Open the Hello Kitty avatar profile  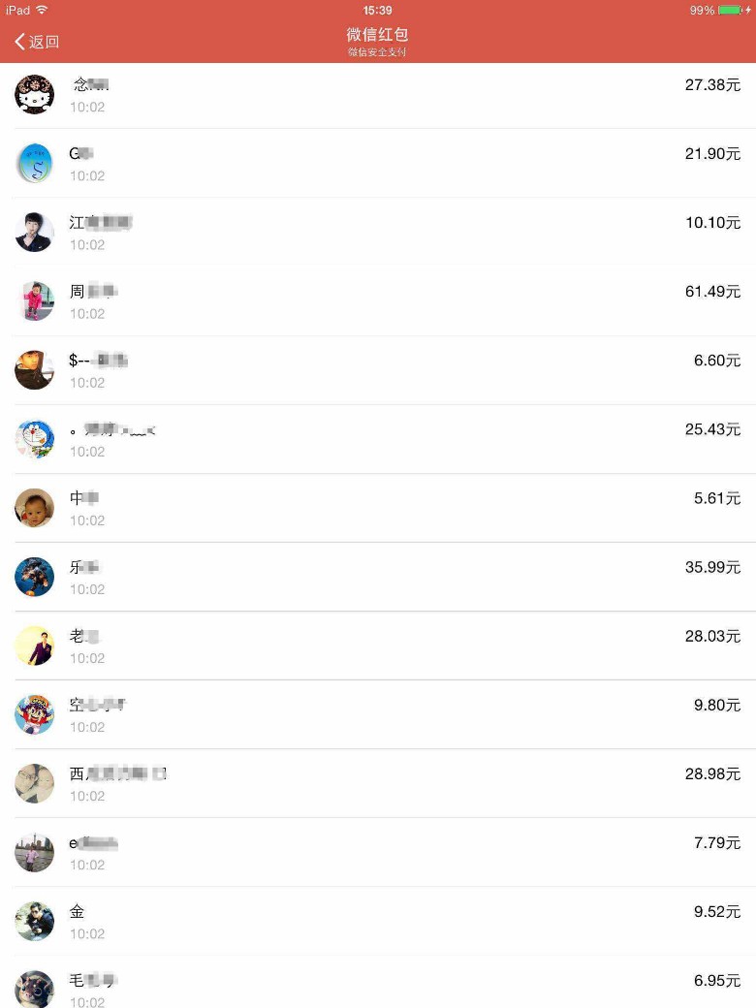34,95
